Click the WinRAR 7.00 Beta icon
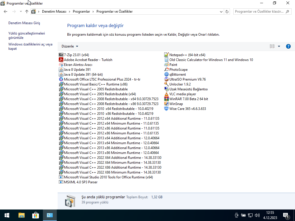 tap(166, 99)
